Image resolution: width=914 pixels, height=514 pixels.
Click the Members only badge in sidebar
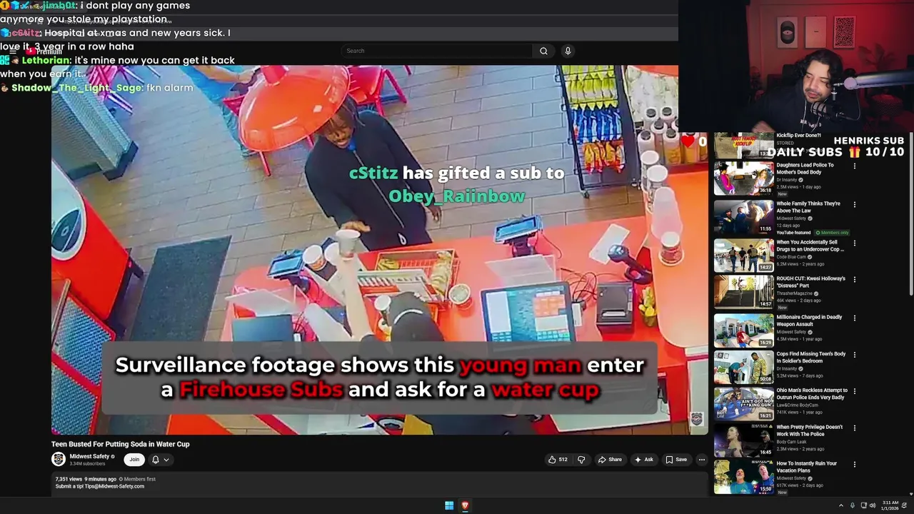click(832, 233)
